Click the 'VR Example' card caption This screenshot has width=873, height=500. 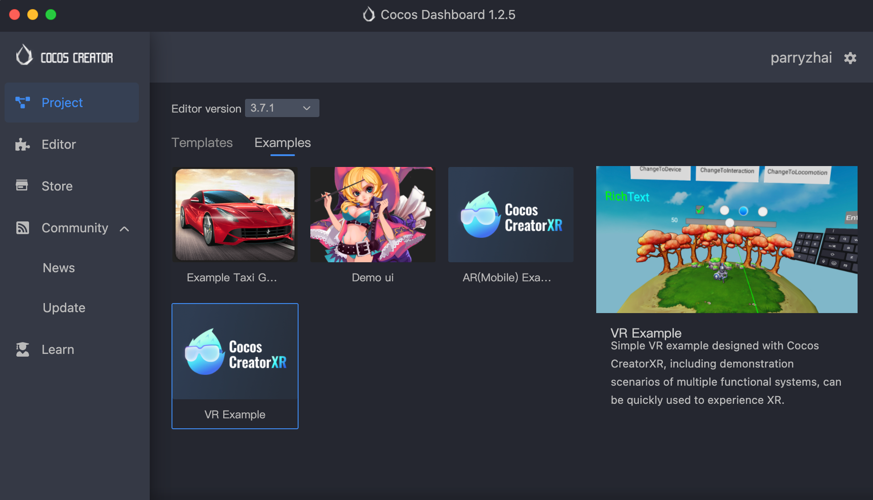pos(235,414)
